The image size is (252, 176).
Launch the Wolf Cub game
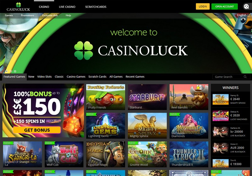[64, 154]
